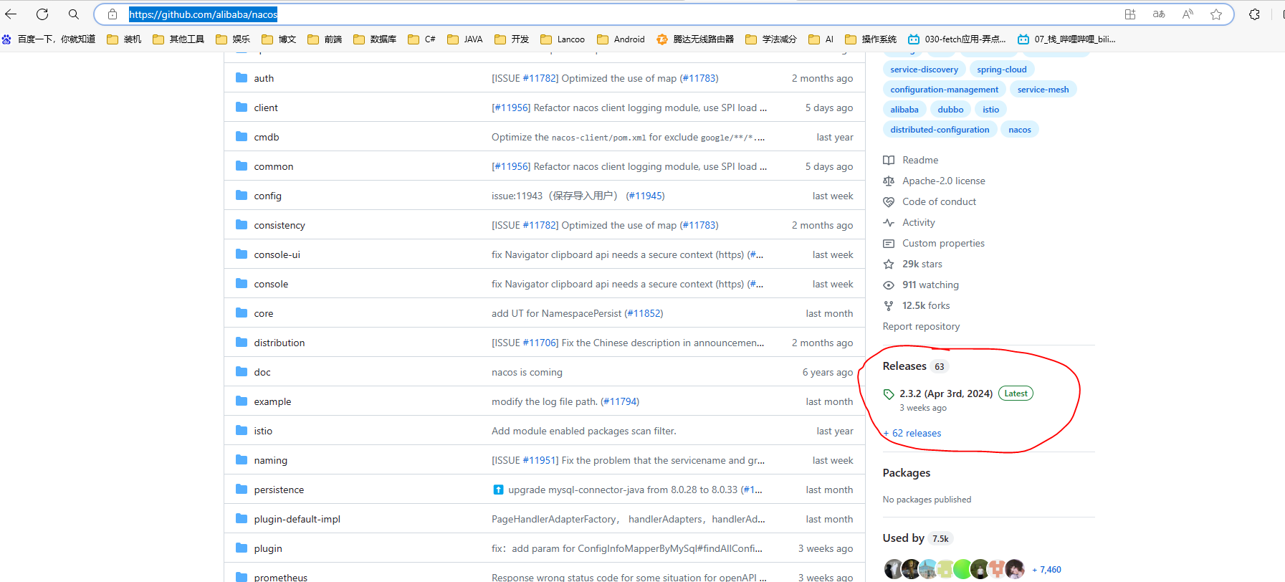The image size is (1285, 582).
Task: Open the client directory
Action: [x=266, y=108]
